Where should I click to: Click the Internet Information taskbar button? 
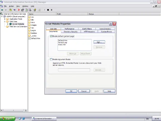click(x=44, y=118)
